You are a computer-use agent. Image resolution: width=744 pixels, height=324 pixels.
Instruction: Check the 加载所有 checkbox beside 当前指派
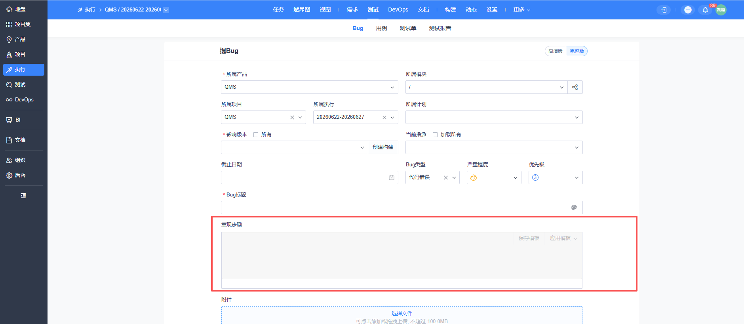coord(435,135)
